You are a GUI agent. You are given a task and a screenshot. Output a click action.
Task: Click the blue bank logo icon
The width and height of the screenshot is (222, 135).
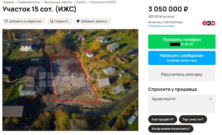[209, 23]
